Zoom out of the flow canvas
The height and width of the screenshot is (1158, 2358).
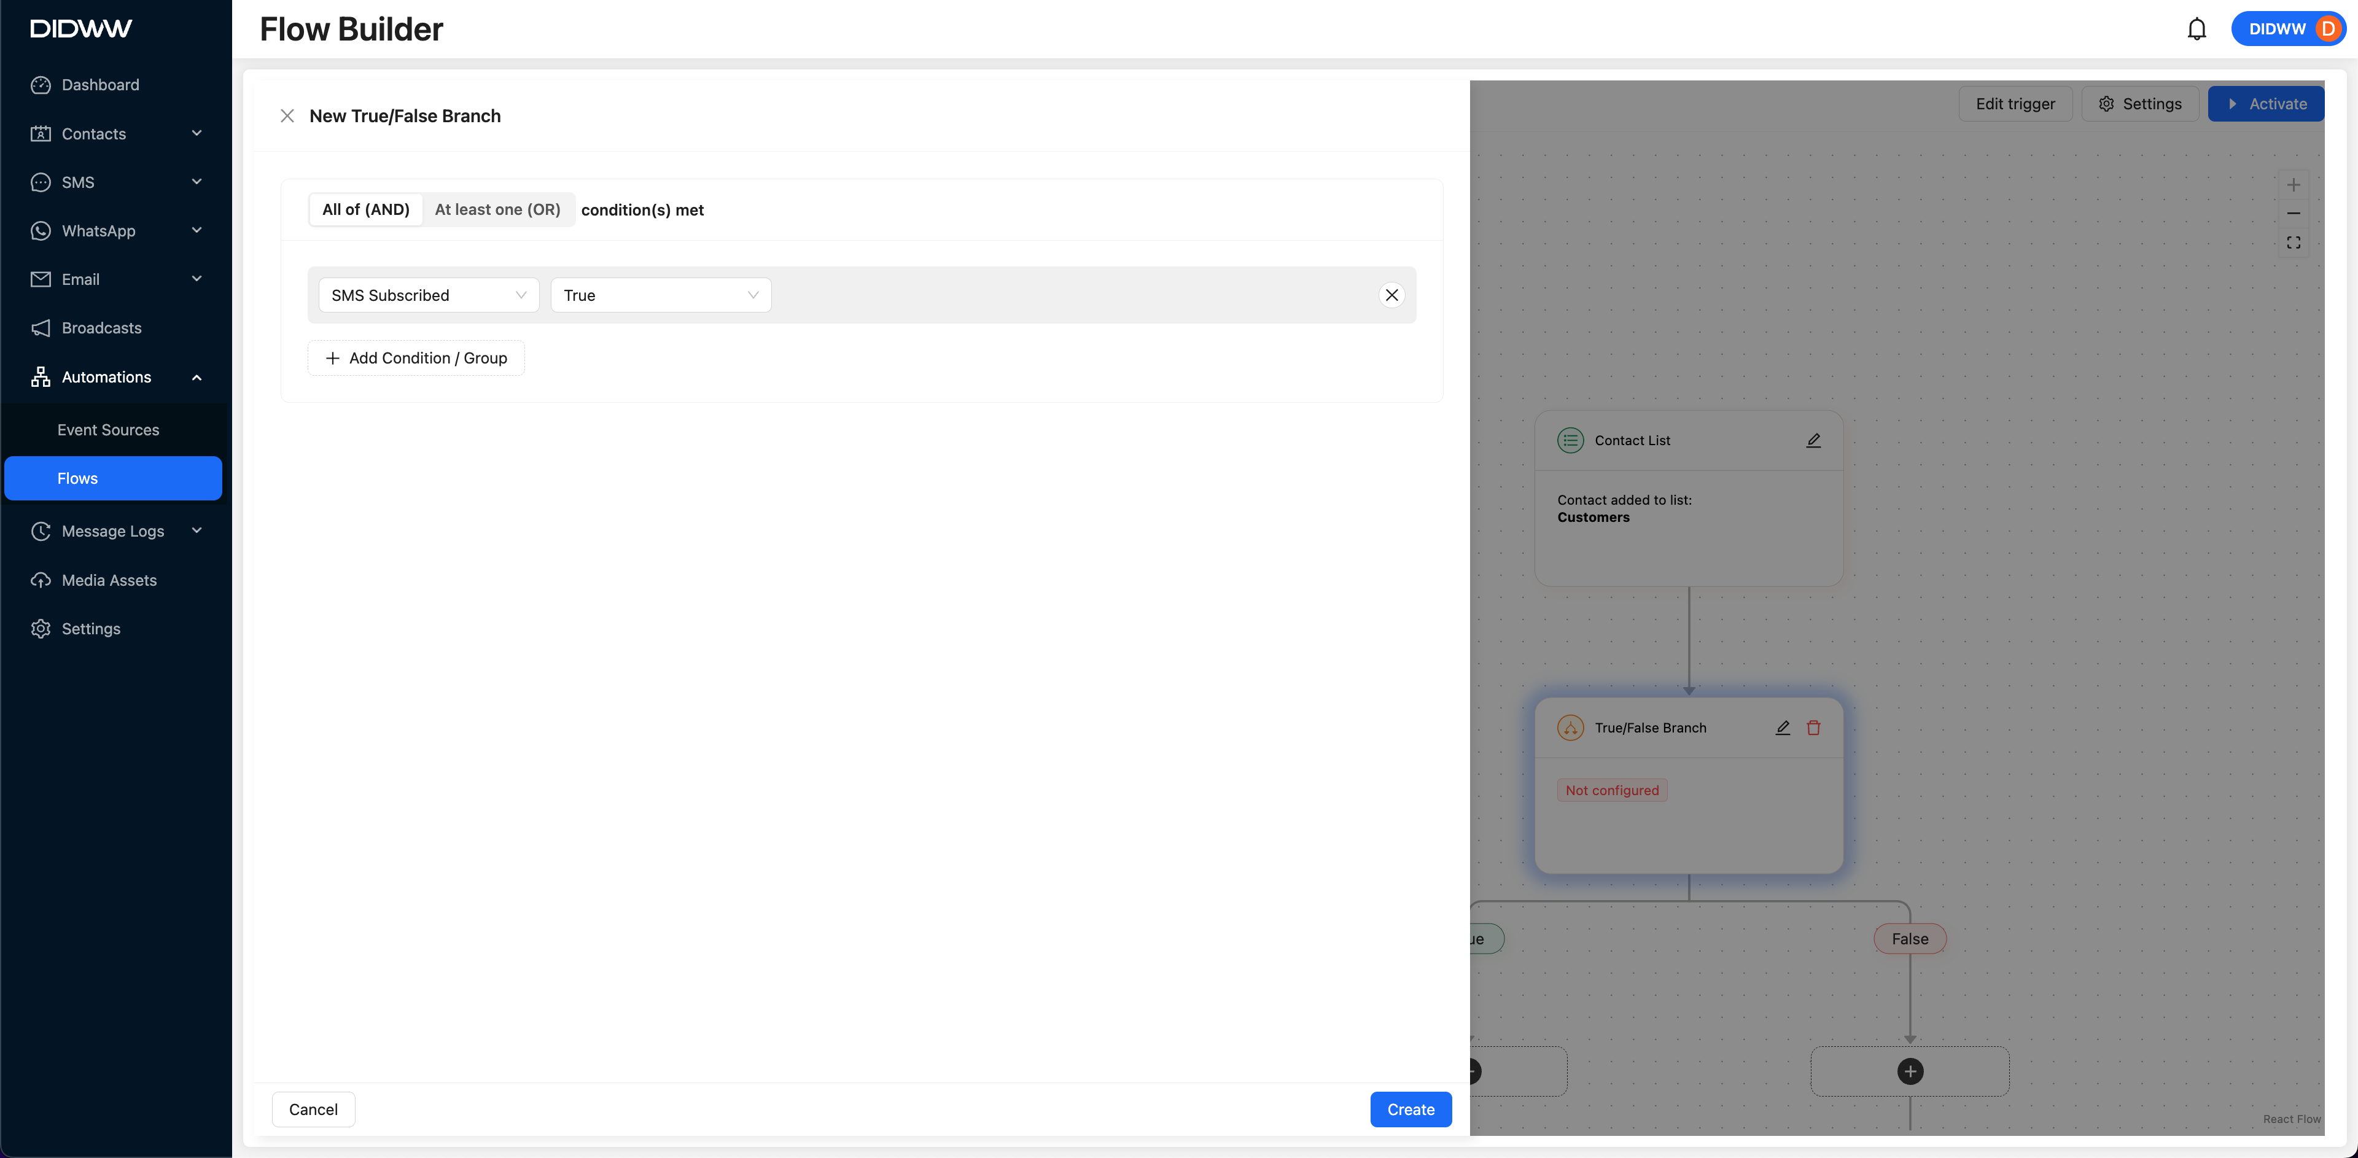[x=2293, y=213]
